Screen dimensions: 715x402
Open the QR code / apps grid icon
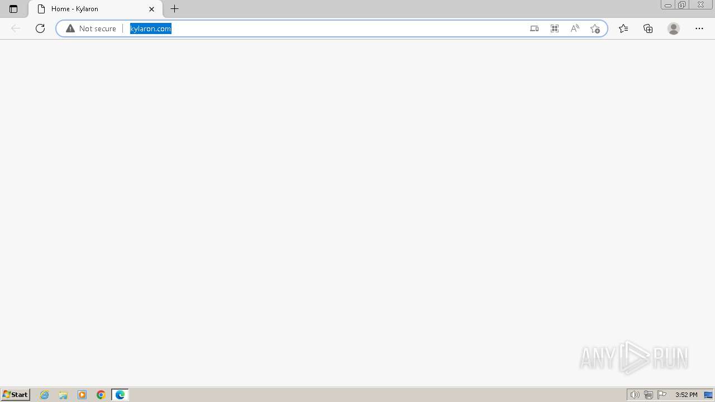tap(555, 28)
